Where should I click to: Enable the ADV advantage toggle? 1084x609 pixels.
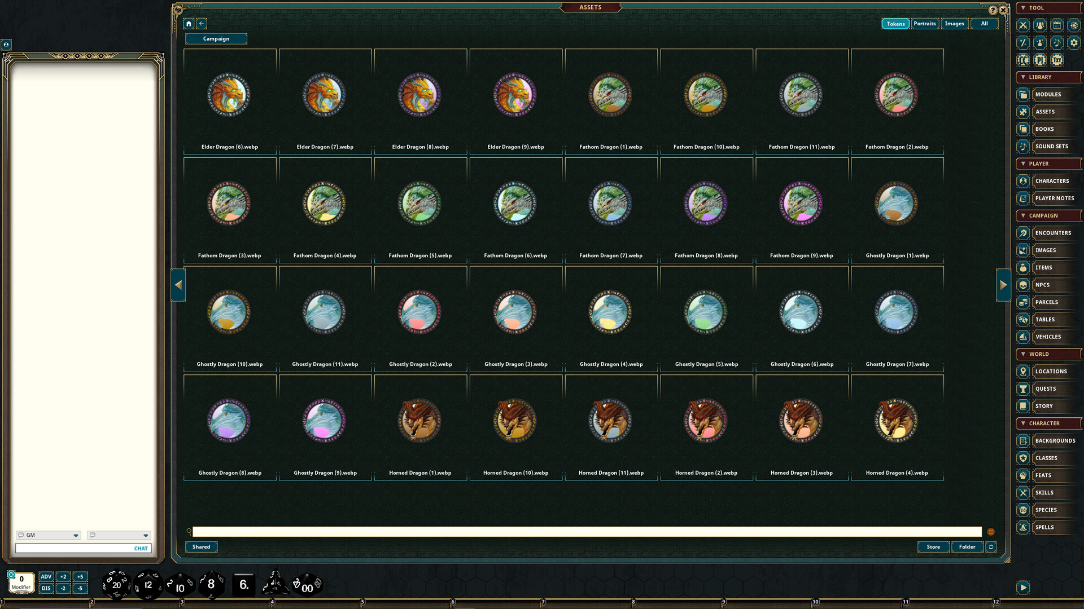pos(46,576)
